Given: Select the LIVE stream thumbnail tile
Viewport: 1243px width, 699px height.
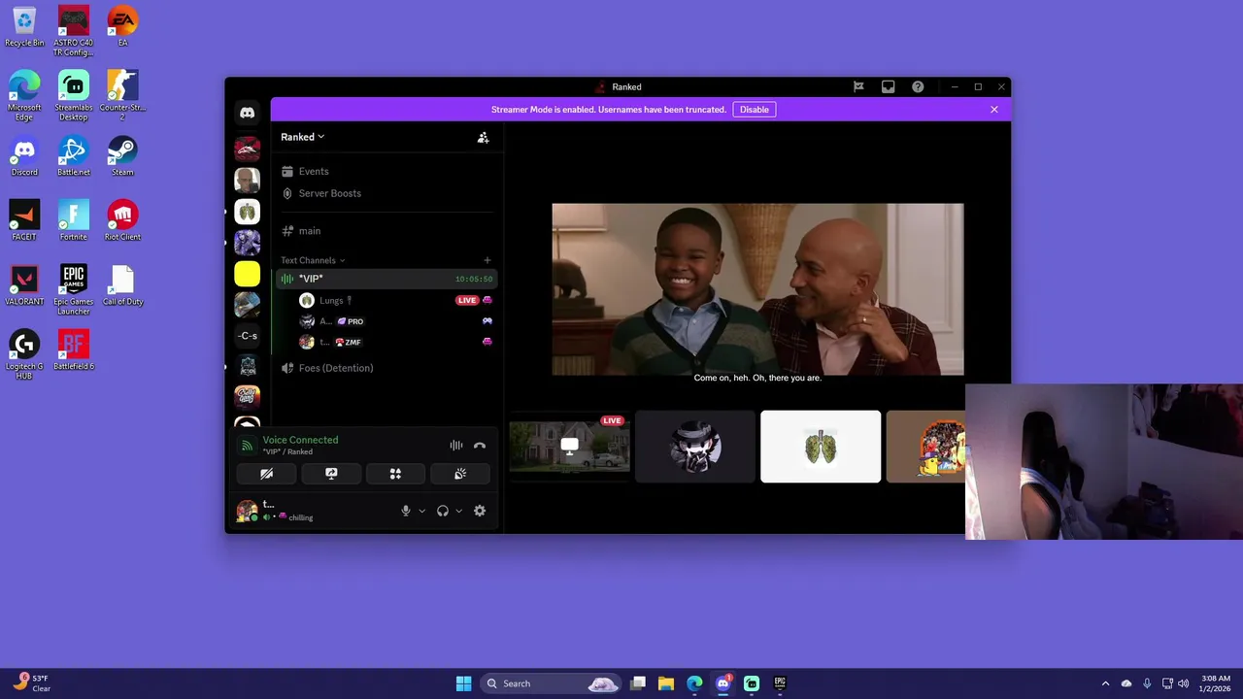Looking at the screenshot, I should click(x=569, y=447).
